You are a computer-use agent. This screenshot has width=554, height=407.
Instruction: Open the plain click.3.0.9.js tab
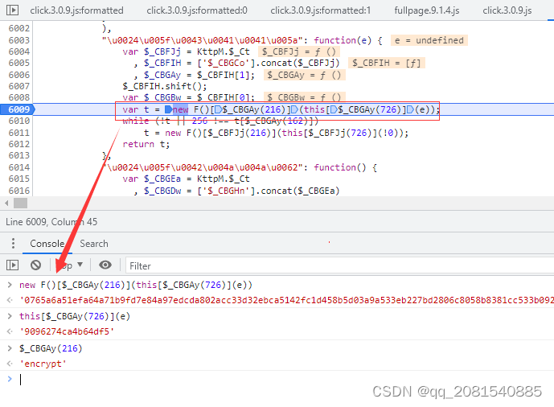coord(507,10)
